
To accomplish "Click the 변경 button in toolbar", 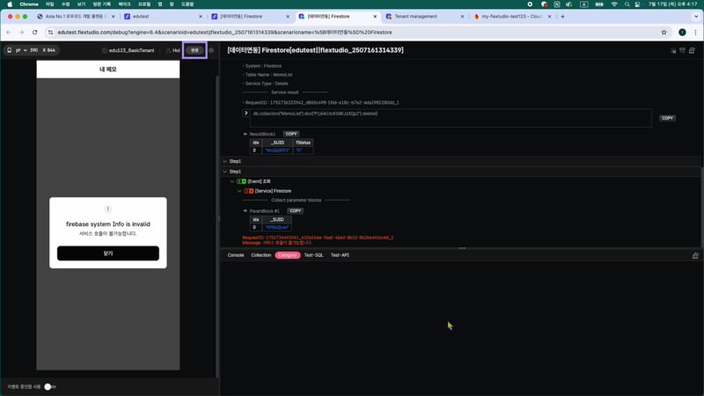I will pos(194,50).
